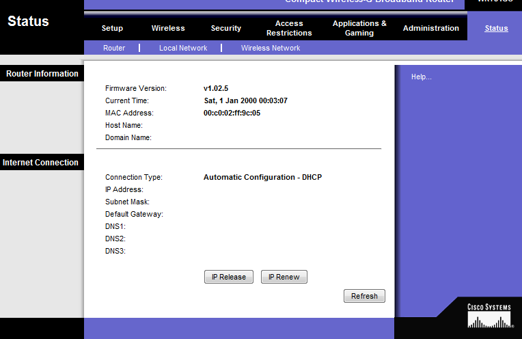Viewport: 522px width, 339px height.
Task: Show the Local Network status page
Action: pos(183,48)
